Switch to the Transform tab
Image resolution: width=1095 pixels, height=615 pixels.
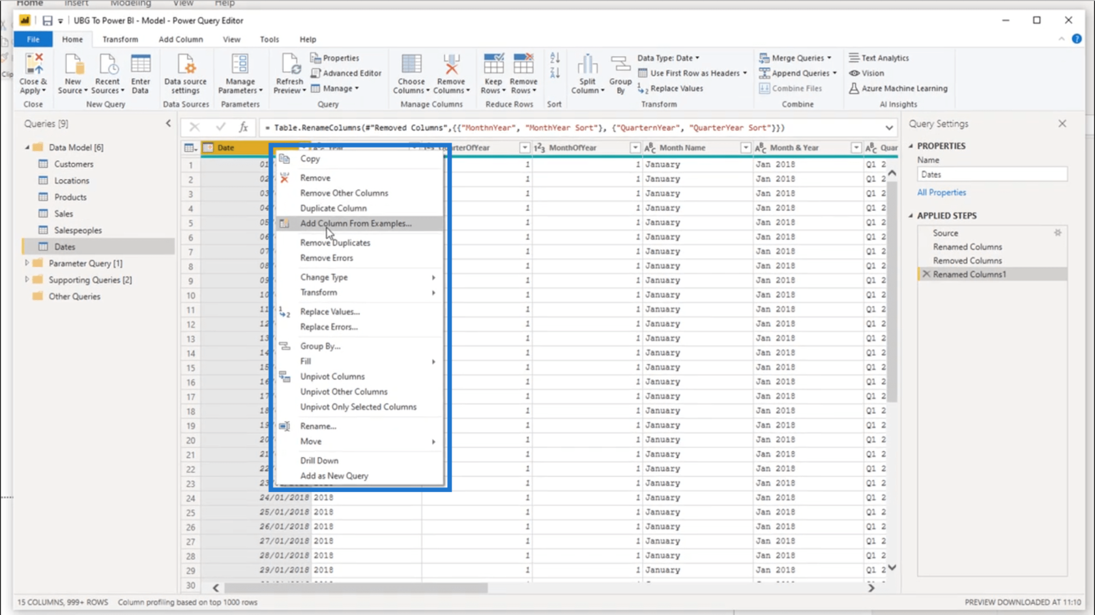(x=120, y=39)
